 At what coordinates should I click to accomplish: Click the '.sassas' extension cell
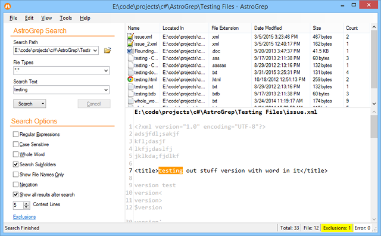coord(219,65)
